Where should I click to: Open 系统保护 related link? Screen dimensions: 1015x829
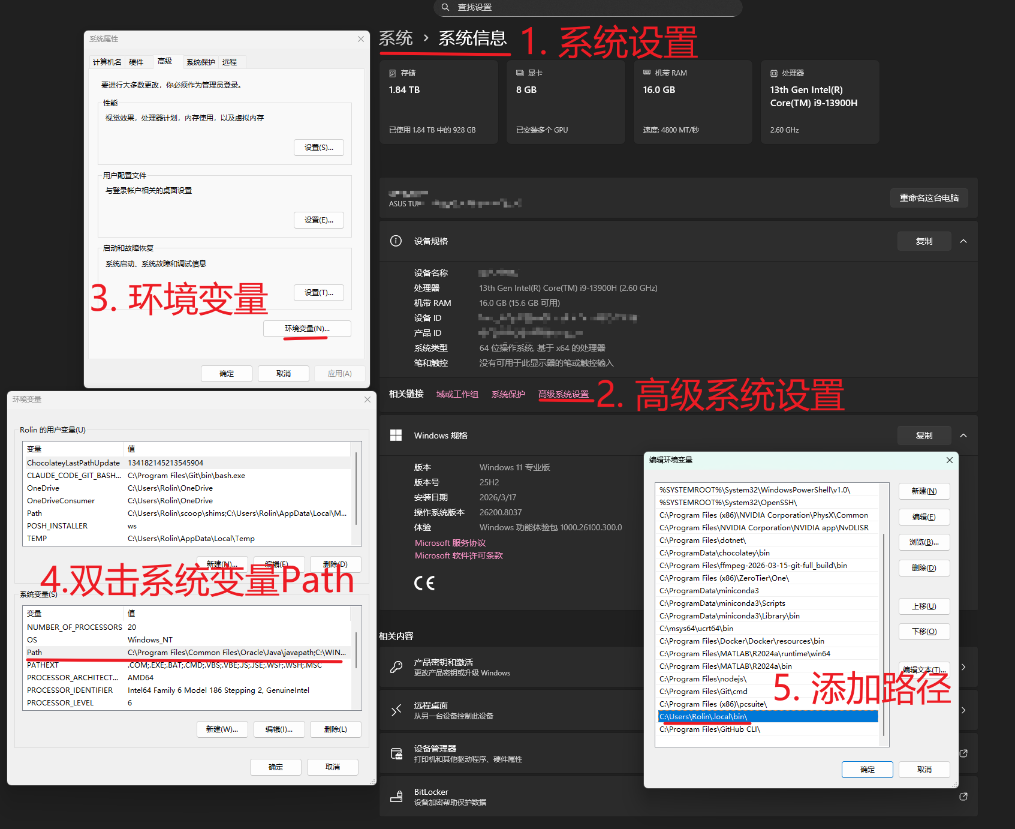click(x=508, y=394)
